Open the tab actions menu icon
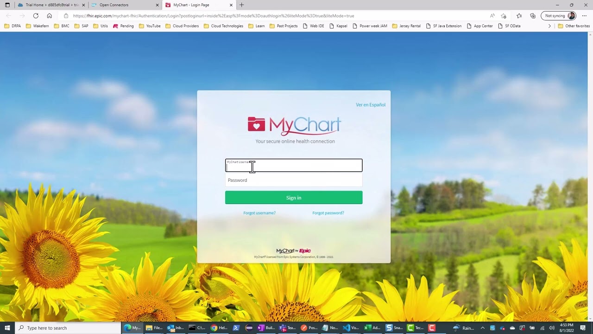The width and height of the screenshot is (593, 334). click(7, 5)
